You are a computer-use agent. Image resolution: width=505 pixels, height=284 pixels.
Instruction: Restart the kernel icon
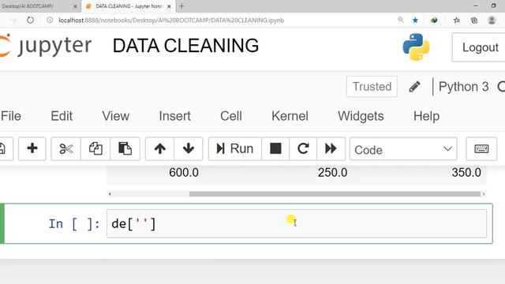[303, 149]
